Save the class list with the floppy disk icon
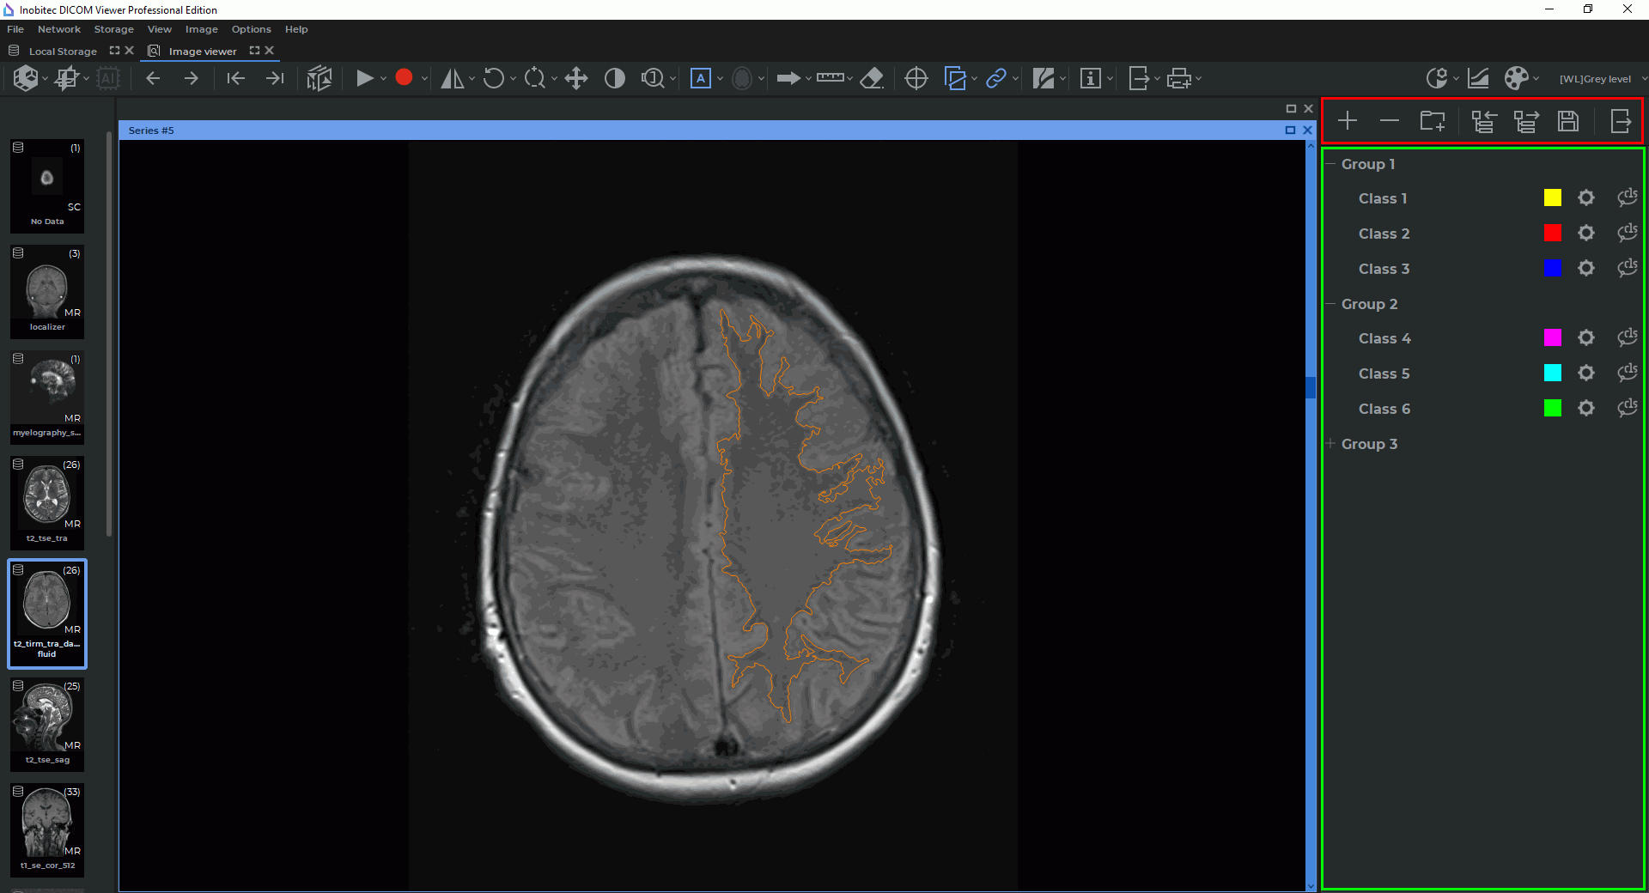This screenshot has height=893, width=1649. tap(1568, 121)
